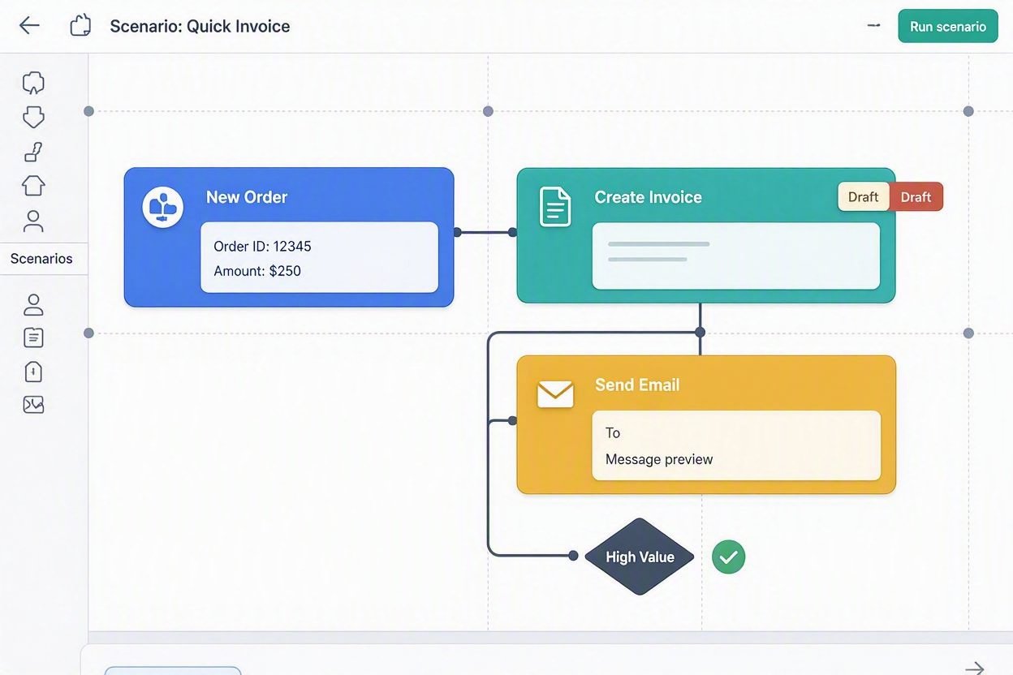The height and width of the screenshot is (675, 1013).
Task: Click the High Value input connector dot
Action: pyautogui.click(x=573, y=556)
